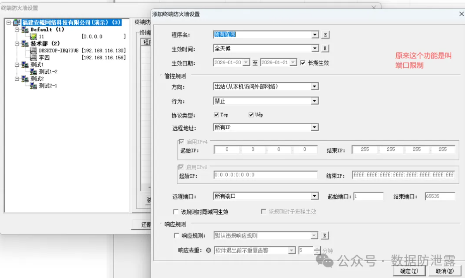
Task: Click the E button beside 生效时间
Action: point(325,48)
